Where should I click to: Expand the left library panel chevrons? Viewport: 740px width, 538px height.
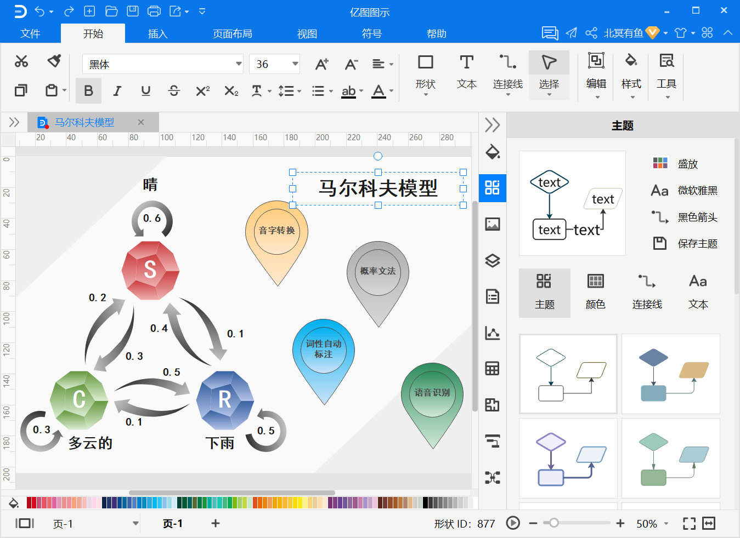(x=14, y=122)
